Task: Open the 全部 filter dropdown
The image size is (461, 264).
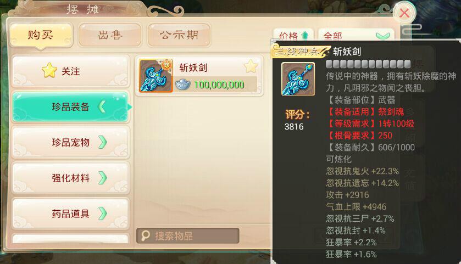Action: [x=356, y=35]
